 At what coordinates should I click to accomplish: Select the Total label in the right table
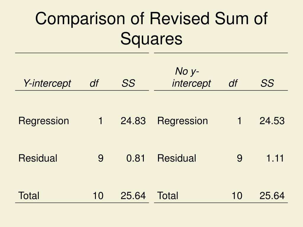click(168, 196)
